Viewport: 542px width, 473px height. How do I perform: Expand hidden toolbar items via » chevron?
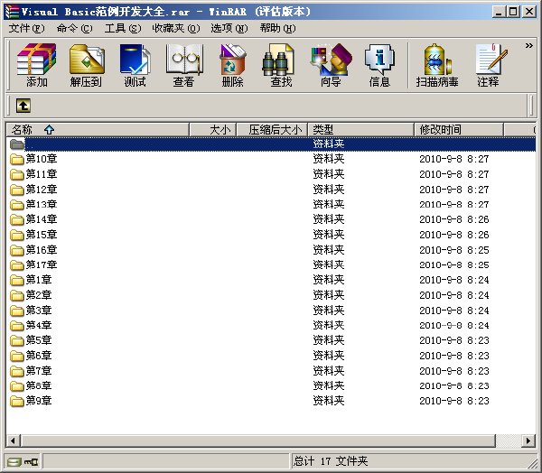(x=528, y=46)
